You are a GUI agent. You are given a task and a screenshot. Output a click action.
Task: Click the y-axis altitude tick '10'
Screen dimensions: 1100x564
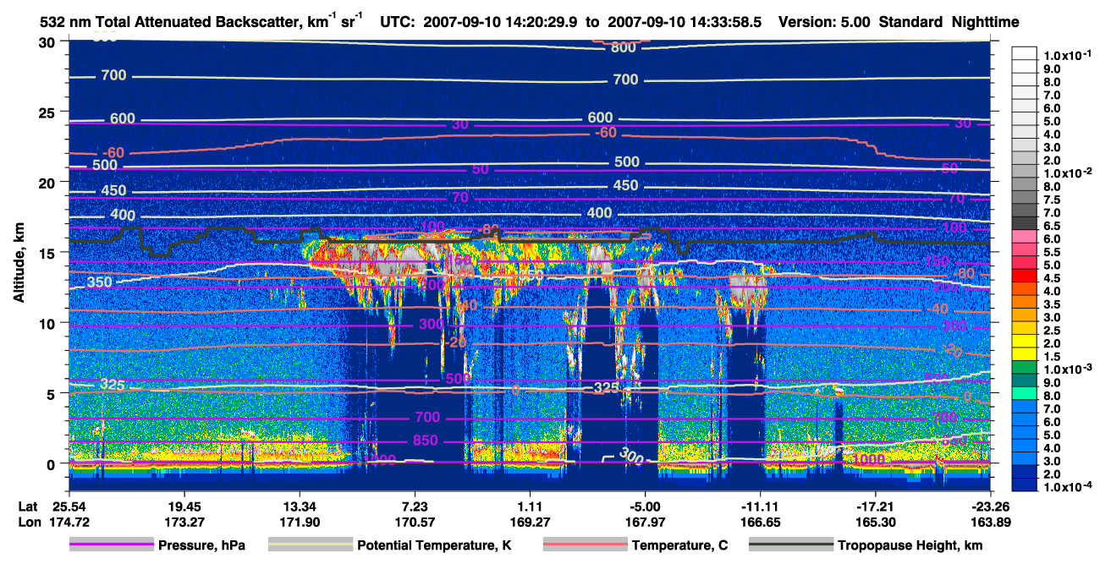[x=49, y=323]
